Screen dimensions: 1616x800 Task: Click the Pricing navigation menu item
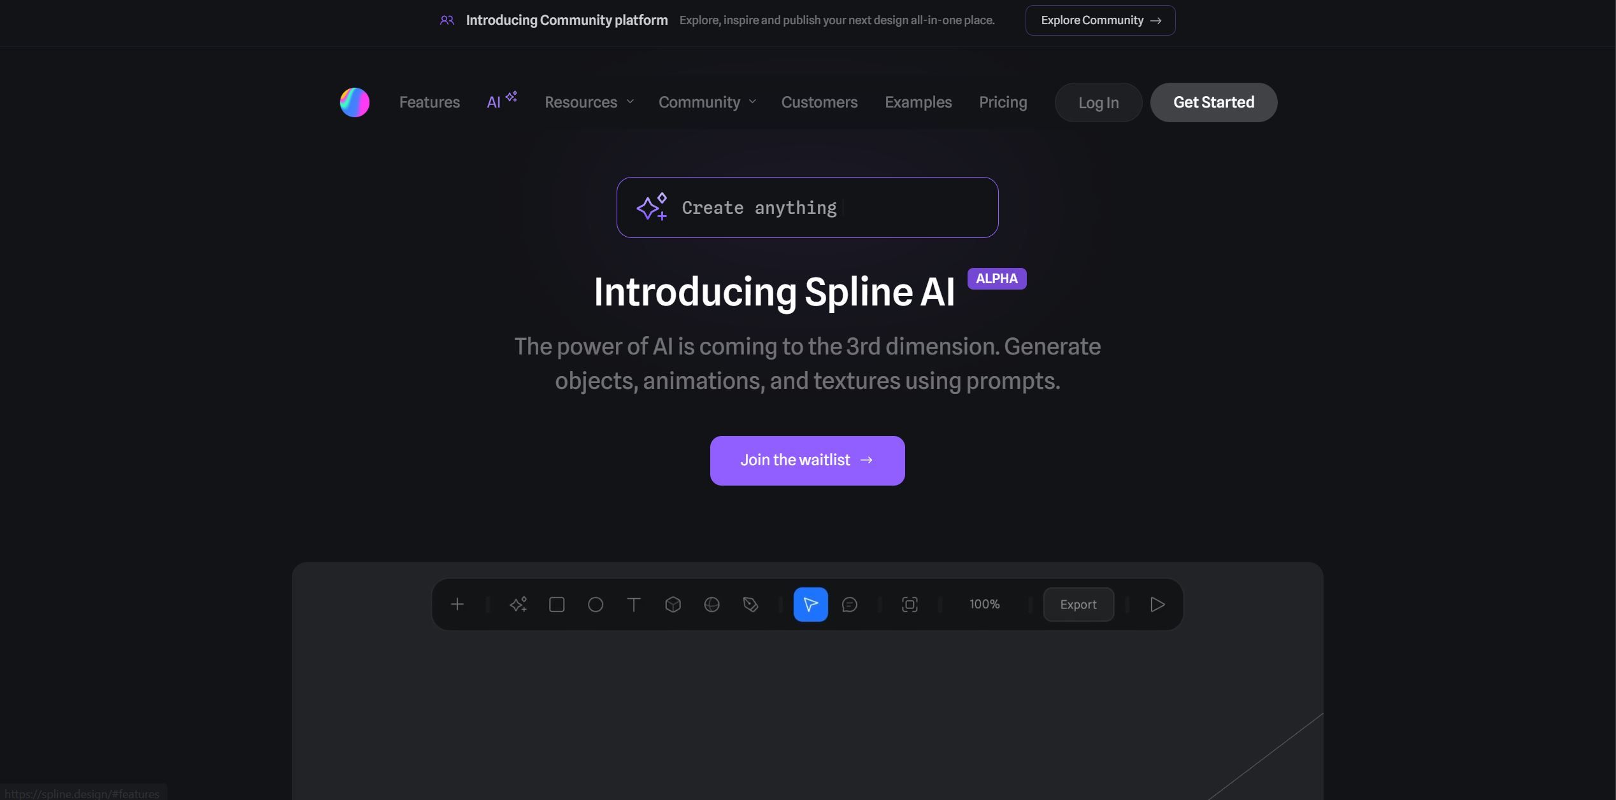coord(1003,102)
